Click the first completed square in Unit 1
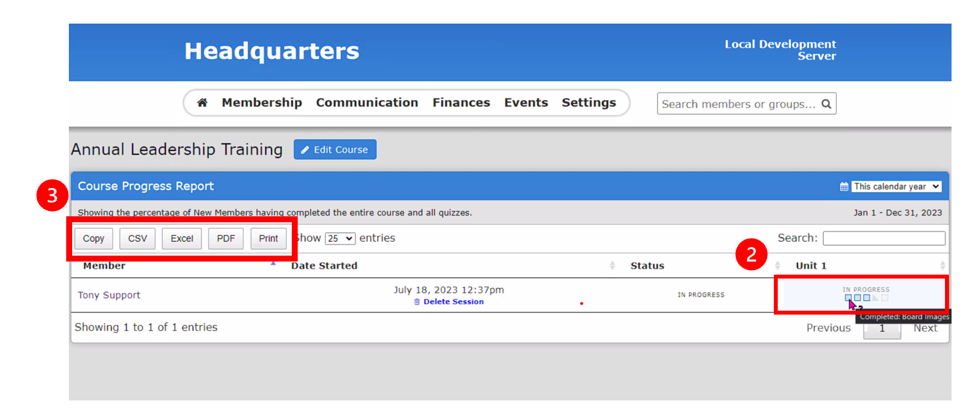 [x=848, y=298]
